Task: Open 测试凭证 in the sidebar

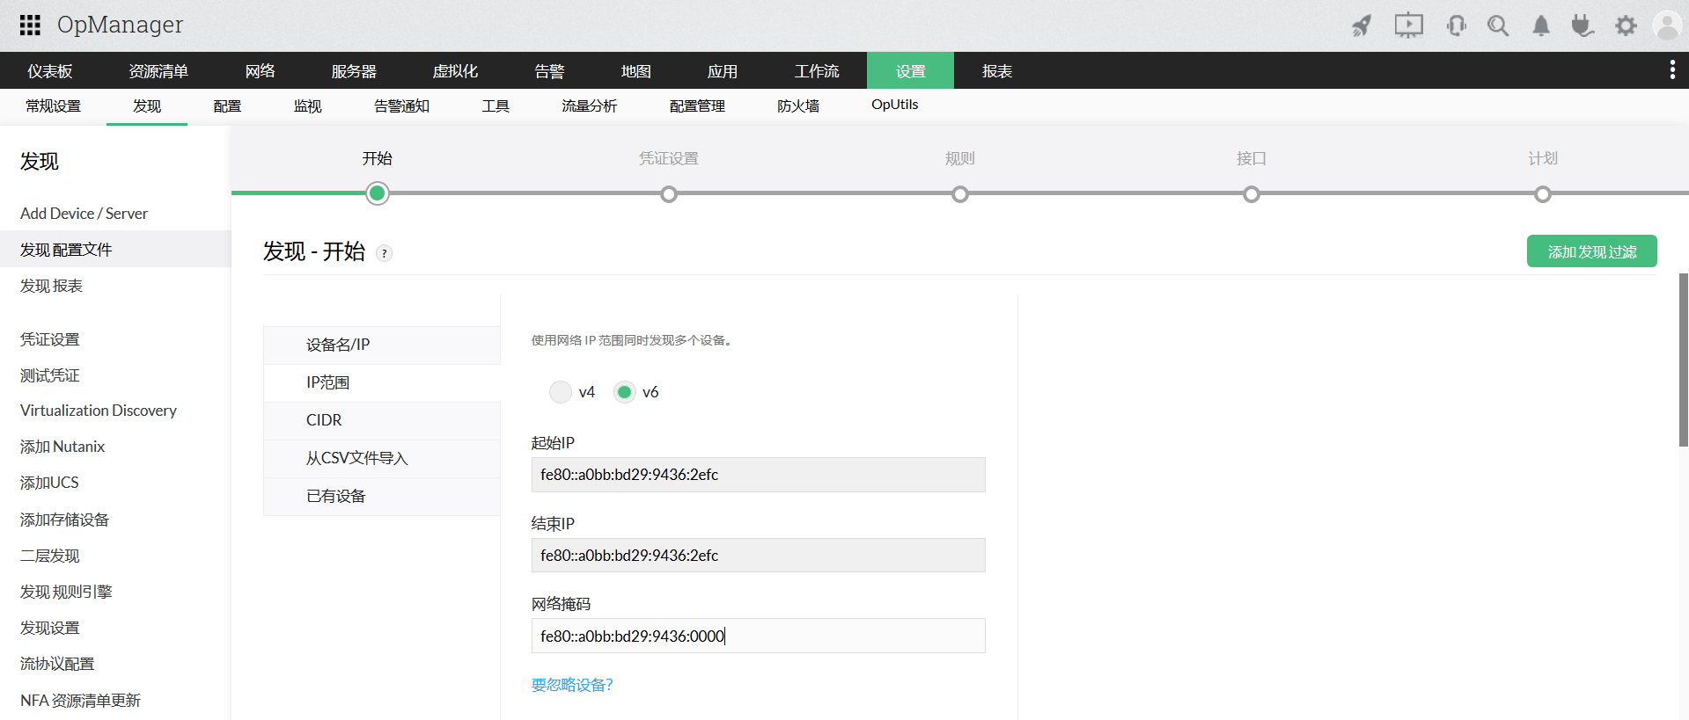Action: (x=50, y=375)
